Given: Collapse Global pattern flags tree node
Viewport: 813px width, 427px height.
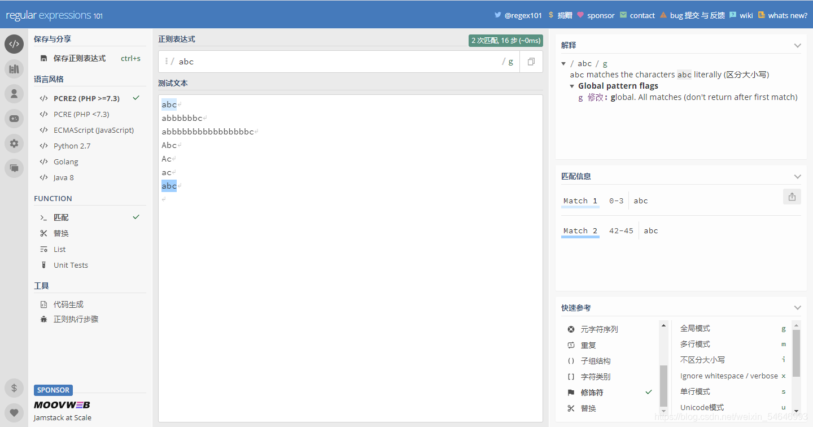Looking at the screenshot, I should coord(572,86).
